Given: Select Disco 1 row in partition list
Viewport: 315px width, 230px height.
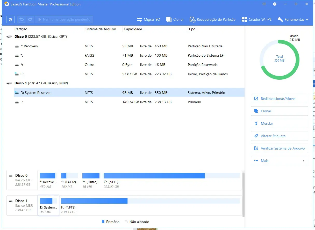Looking at the screenshot, I should point(125,83).
